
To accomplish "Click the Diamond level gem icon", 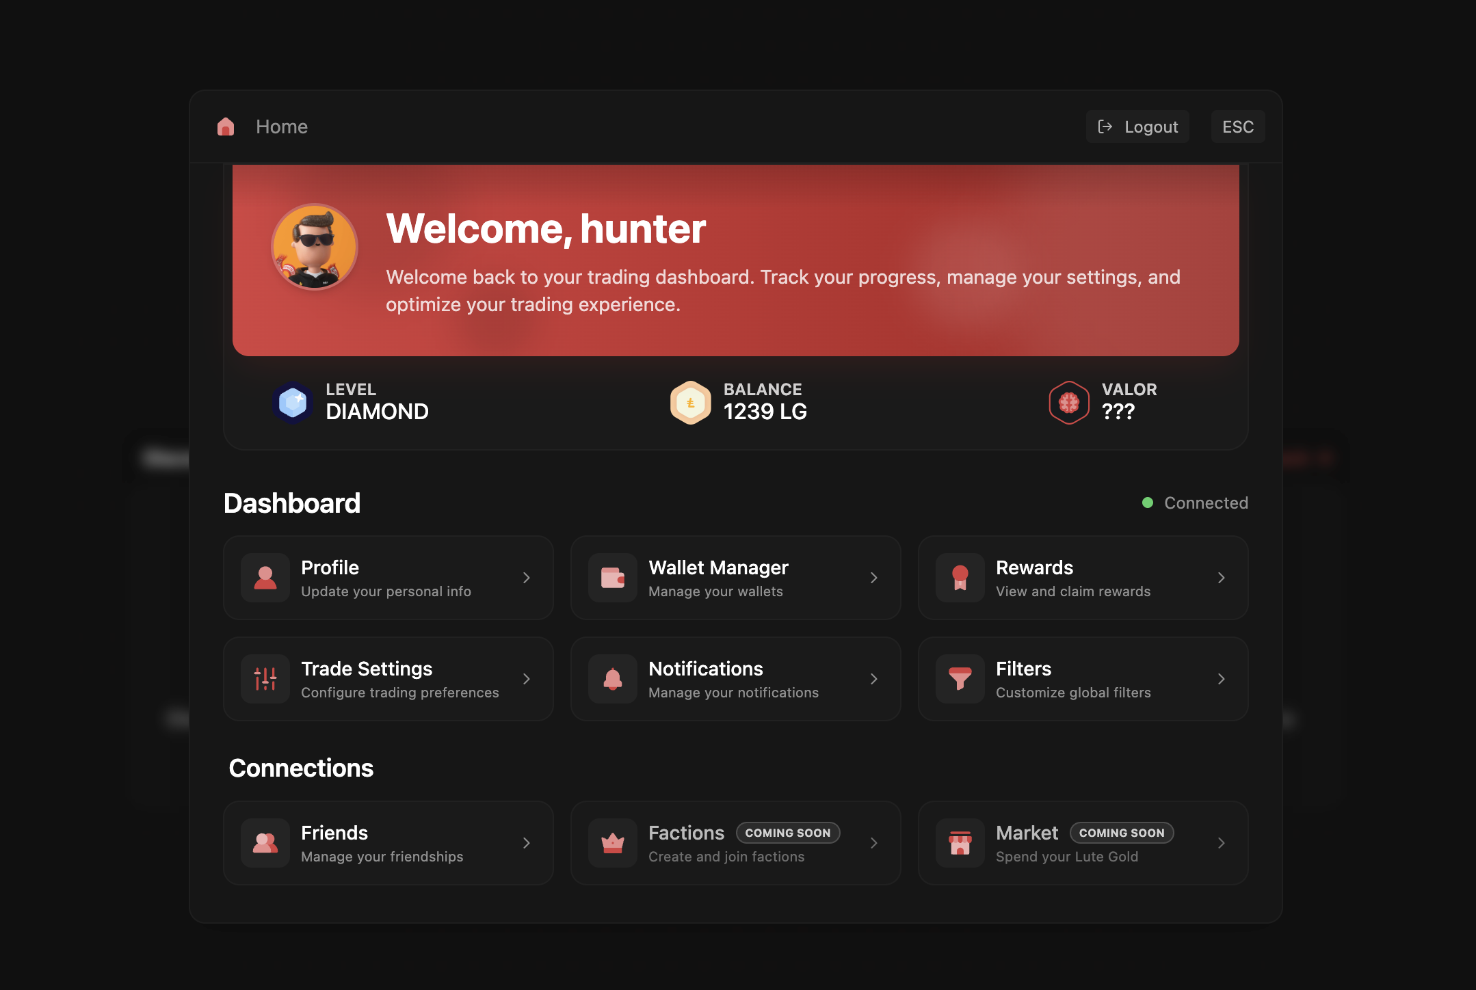I will pyautogui.click(x=293, y=402).
